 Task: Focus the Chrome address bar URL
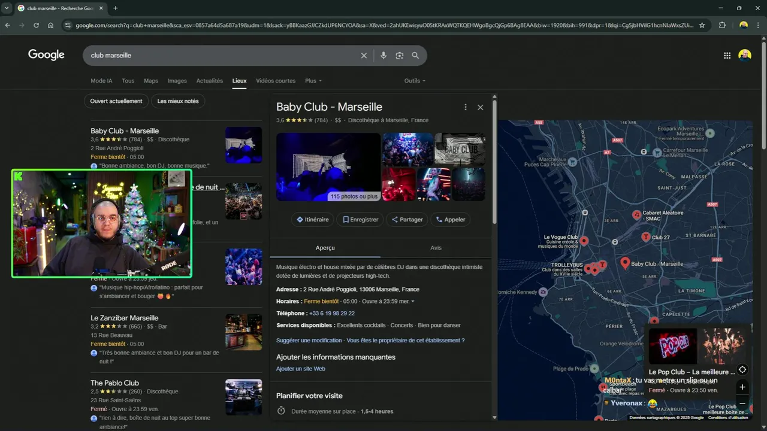[x=383, y=25]
